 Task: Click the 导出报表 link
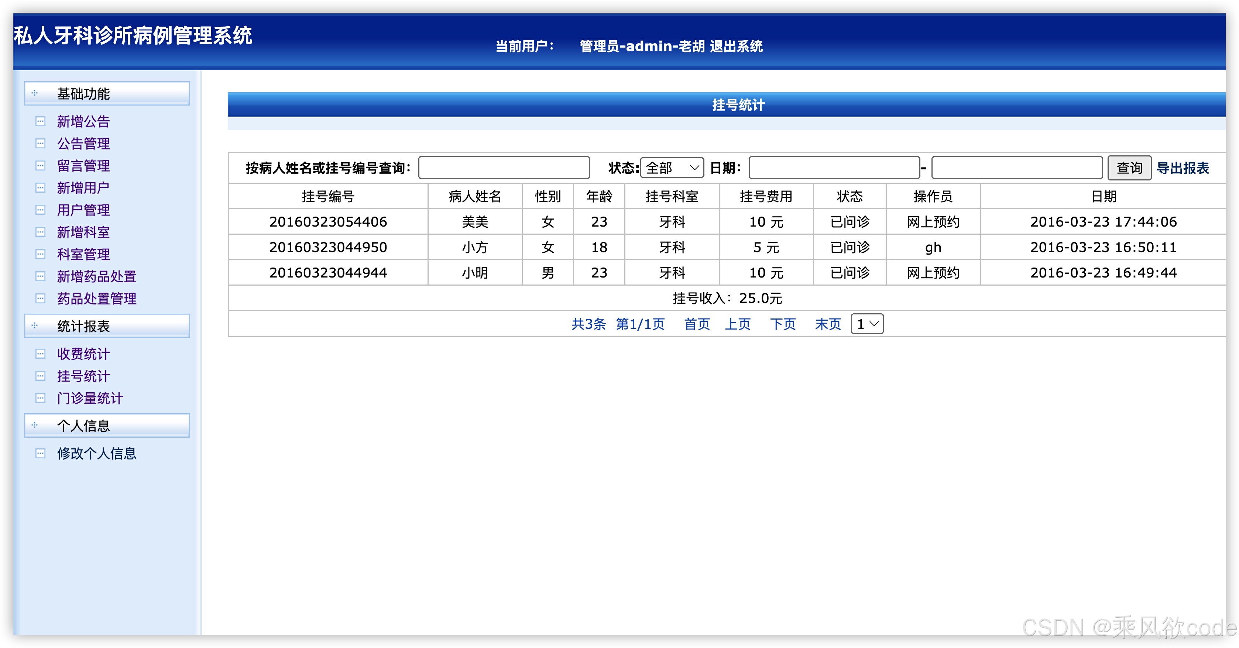pos(1182,168)
